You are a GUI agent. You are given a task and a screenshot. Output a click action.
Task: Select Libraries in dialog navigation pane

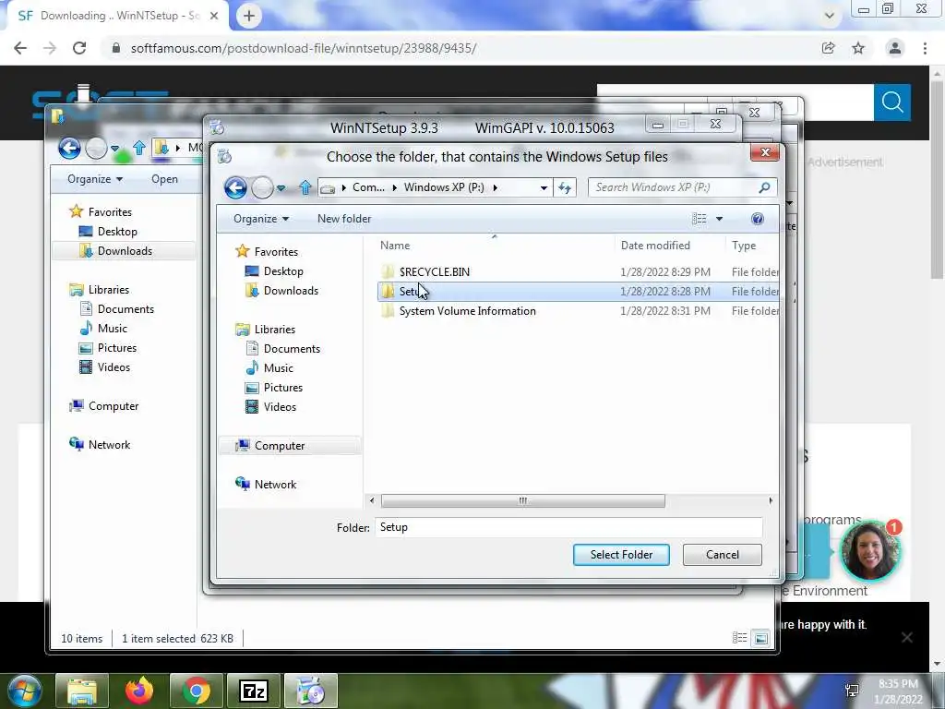click(x=274, y=330)
